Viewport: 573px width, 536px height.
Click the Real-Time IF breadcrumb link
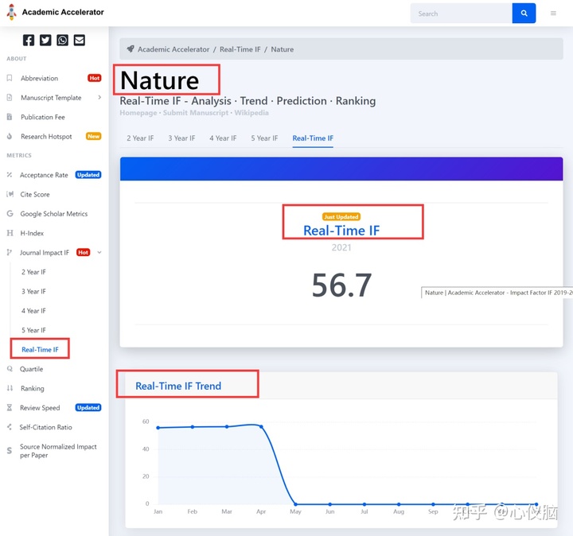click(240, 49)
